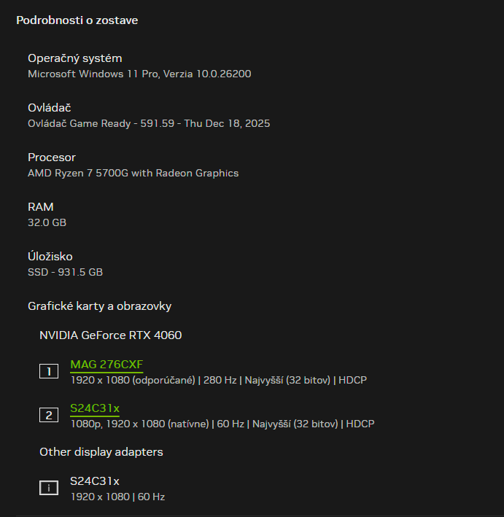Select the Procesor section label
Viewport: 504px width, 517px height.
[x=52, y=158]
